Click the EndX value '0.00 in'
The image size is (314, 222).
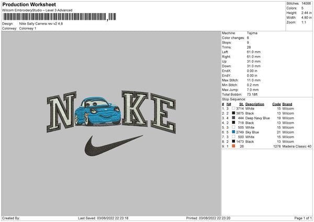click(x=252, y=71)
